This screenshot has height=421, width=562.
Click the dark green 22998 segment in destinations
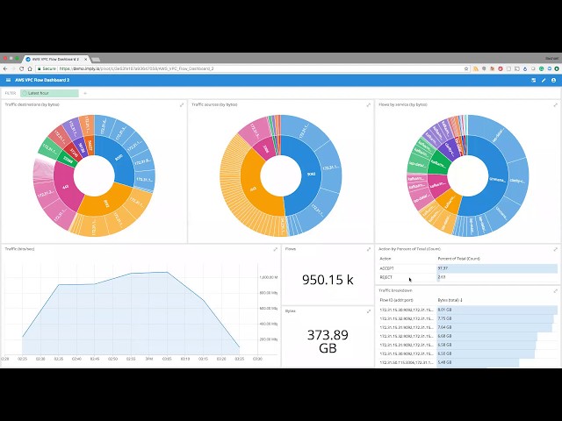coord(68,161)
